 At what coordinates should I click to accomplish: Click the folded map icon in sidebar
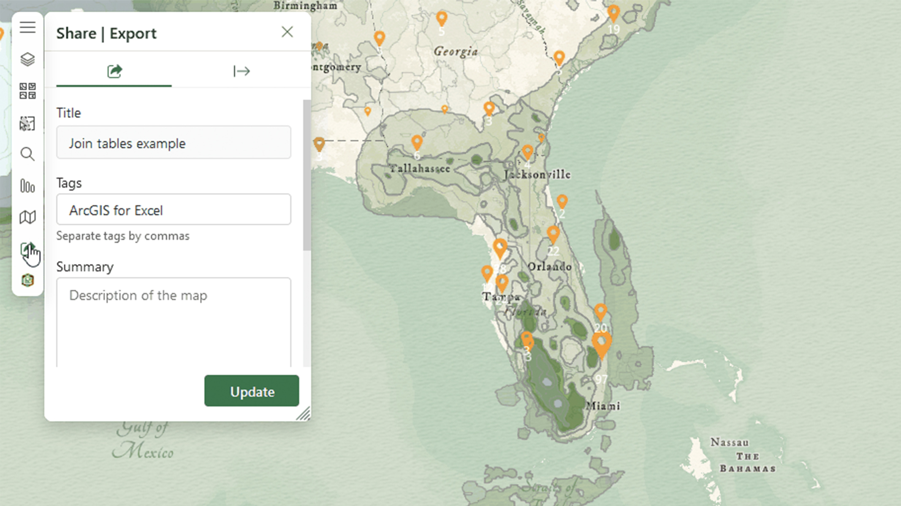[x=27, y=218]
